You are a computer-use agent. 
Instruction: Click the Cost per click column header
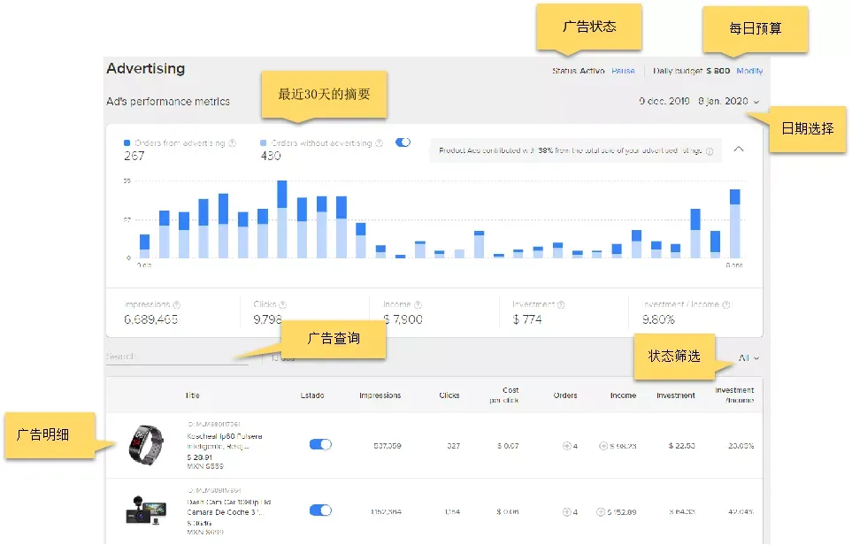503,395
